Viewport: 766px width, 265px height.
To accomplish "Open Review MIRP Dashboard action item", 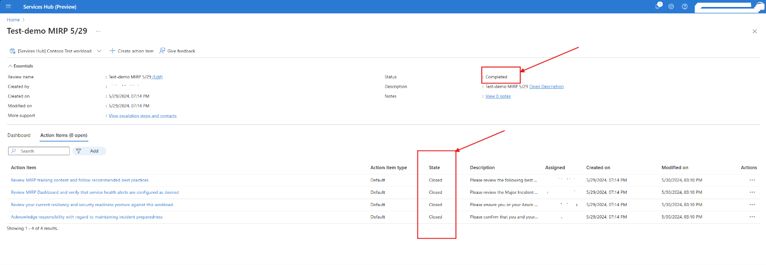I will tap(95, 192).
